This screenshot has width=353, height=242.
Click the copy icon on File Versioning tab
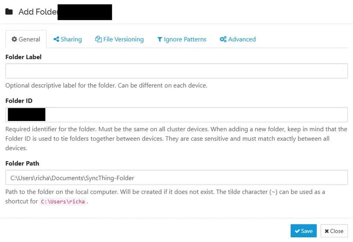click(x=98, y=39)
